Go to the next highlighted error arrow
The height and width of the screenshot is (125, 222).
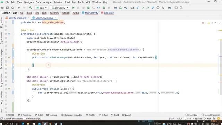[x=220, y=23]
